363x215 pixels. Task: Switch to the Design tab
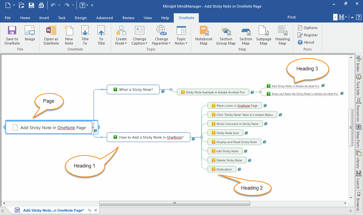click(x=80, y=18)
